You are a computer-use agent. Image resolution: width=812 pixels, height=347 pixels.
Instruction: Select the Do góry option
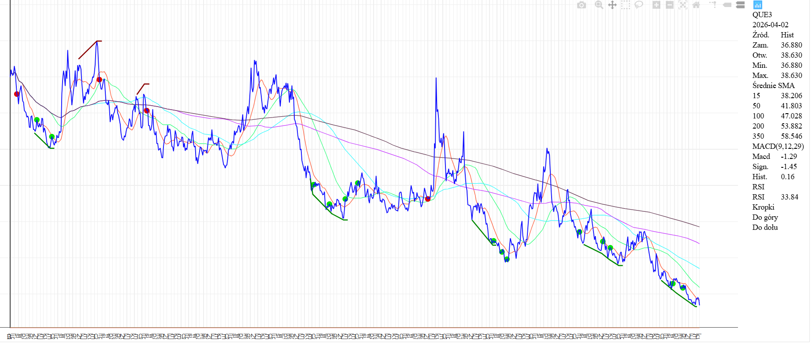coord(765,217)
